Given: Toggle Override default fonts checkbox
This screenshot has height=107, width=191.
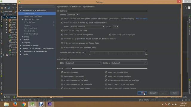Looking at the screenshot, I should 62,23.
